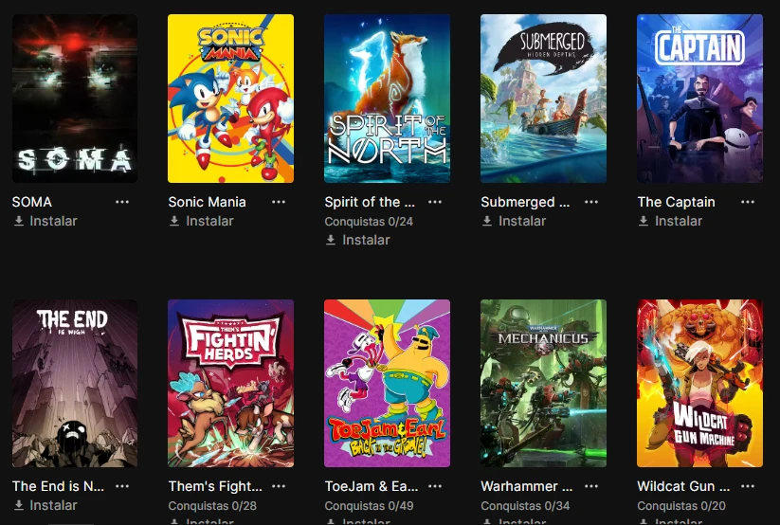Open Submerged three-dot options menu

pyautogui.click(x=591, y=202)
